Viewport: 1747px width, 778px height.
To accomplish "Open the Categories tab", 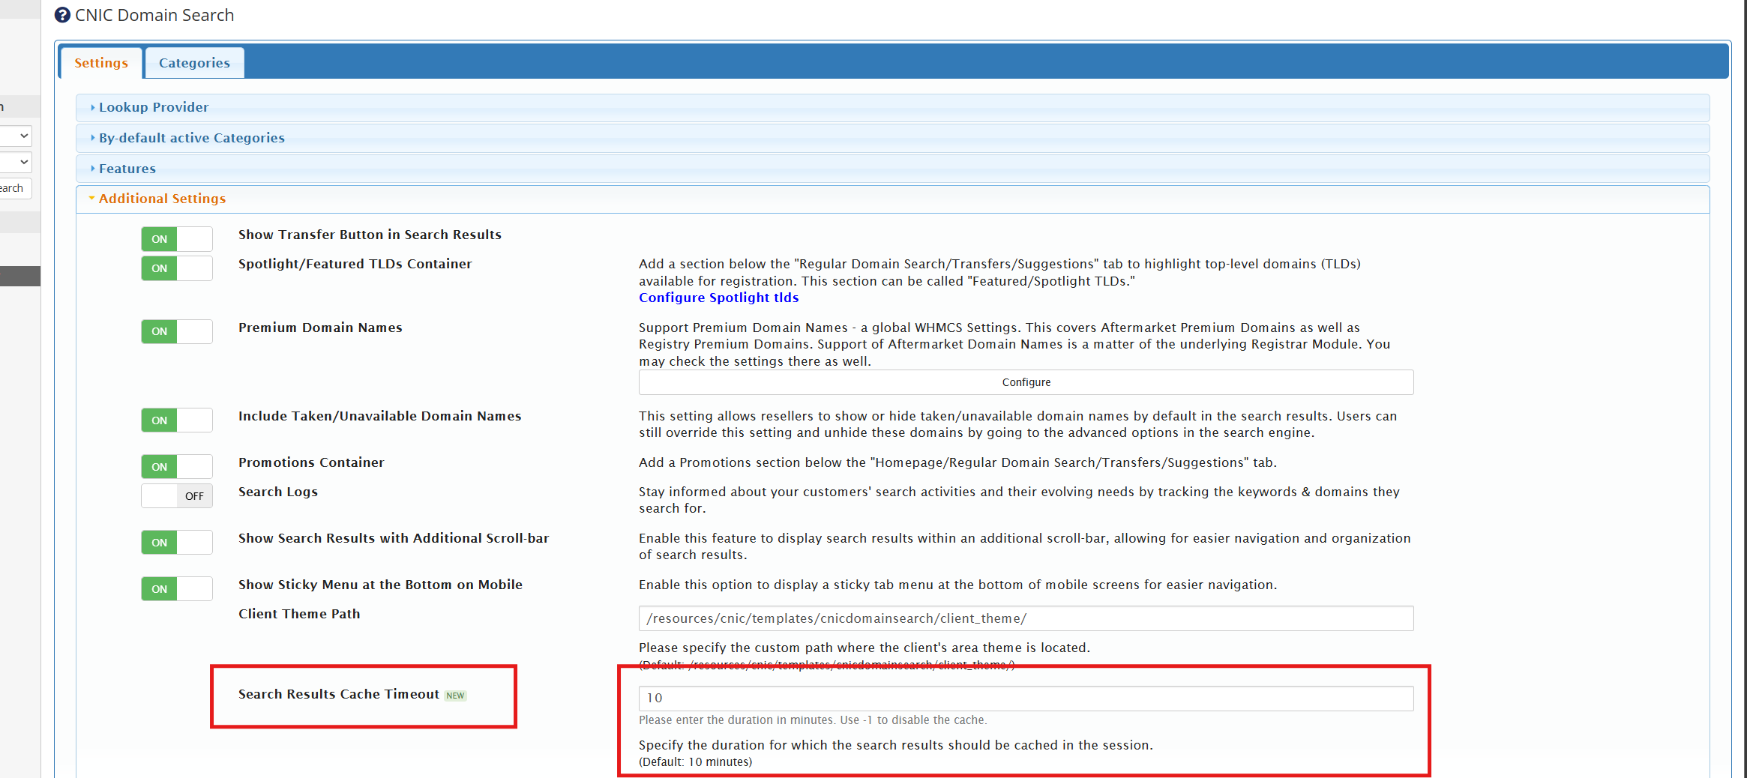I will [194, 63].
